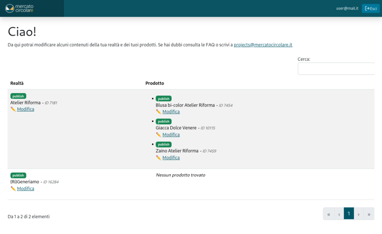This screenshot has height=234, width=382.
Task: Click Da 1 a 2 di 2 elementi text
Action: pos(28,216)
